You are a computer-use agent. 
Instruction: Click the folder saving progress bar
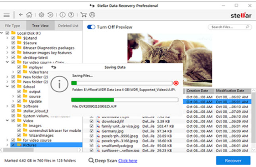point(122,83)
